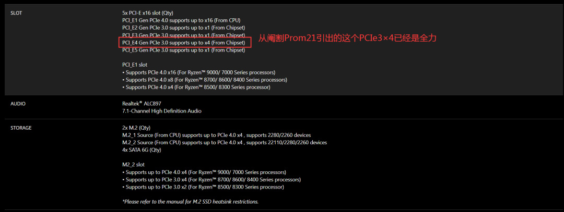Click the AUDIO section heading
The height and width of the screenshot is (212, 564).
(18, 104)
